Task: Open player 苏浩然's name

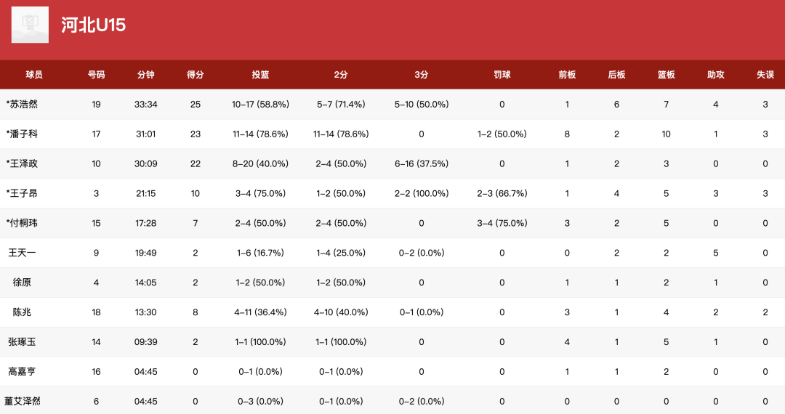Action: (23, 105)
